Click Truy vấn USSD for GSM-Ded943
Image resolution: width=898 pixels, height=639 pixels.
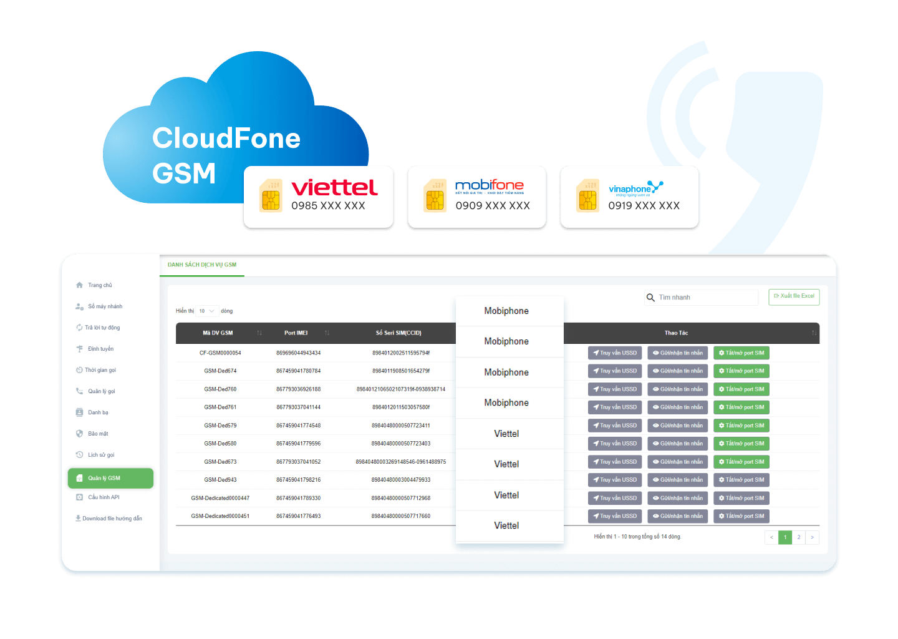pos(615,480)
